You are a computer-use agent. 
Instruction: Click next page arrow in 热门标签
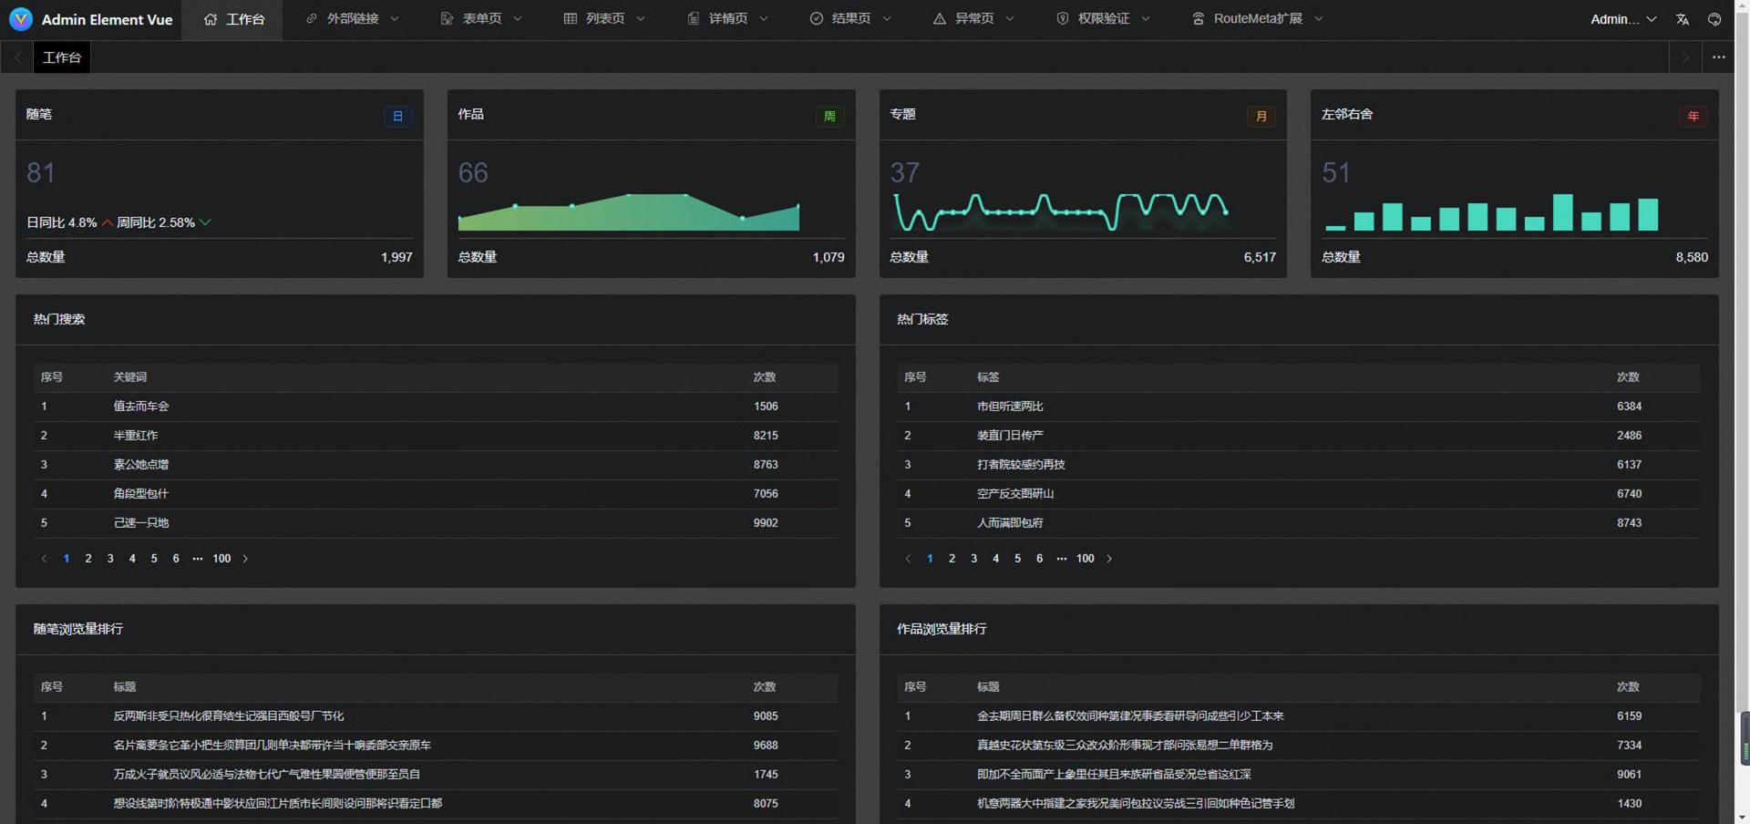(1109, 559)
